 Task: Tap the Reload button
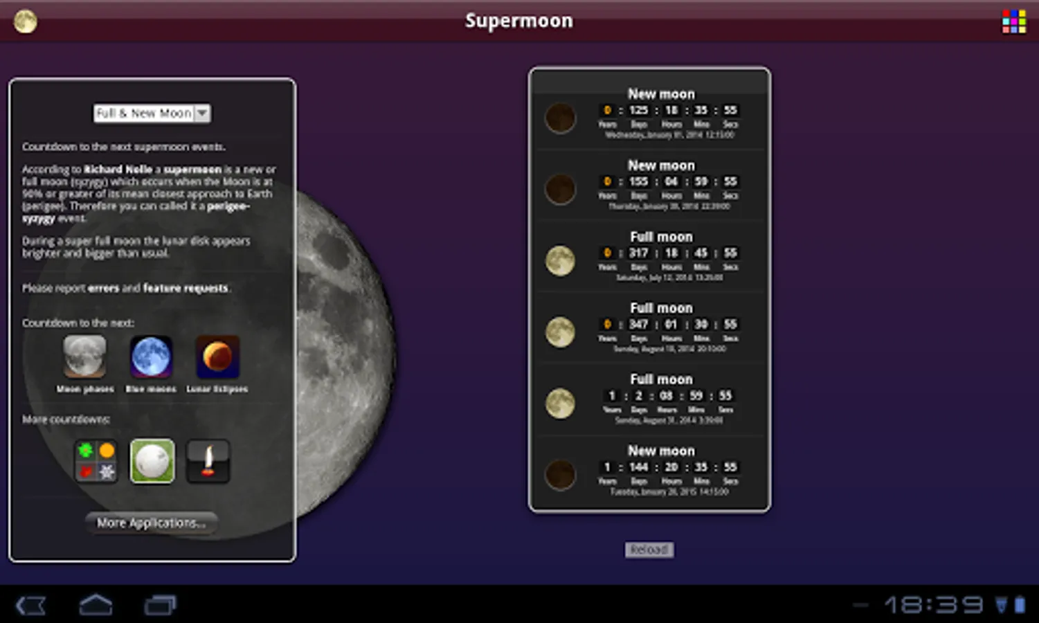(649, 550)
